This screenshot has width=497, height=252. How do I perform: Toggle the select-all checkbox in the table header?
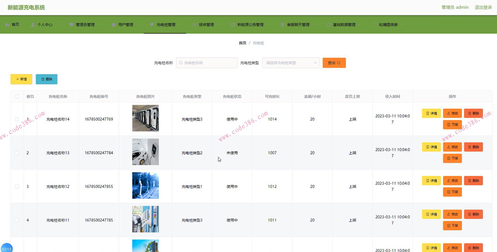pos(17,96)
